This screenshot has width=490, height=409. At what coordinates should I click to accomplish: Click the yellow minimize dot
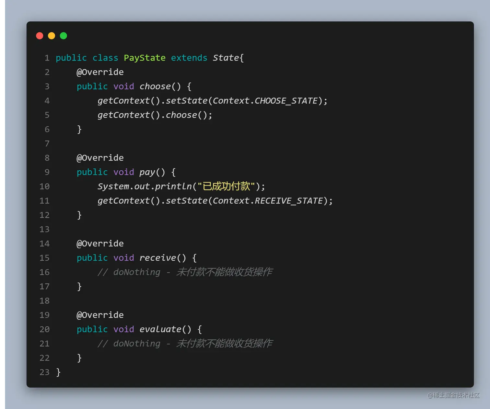[x=52, y=36]
